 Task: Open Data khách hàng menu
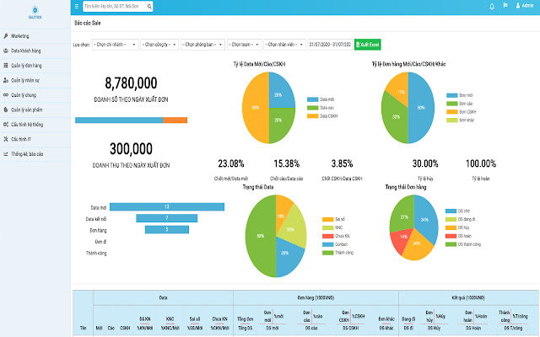35,51
